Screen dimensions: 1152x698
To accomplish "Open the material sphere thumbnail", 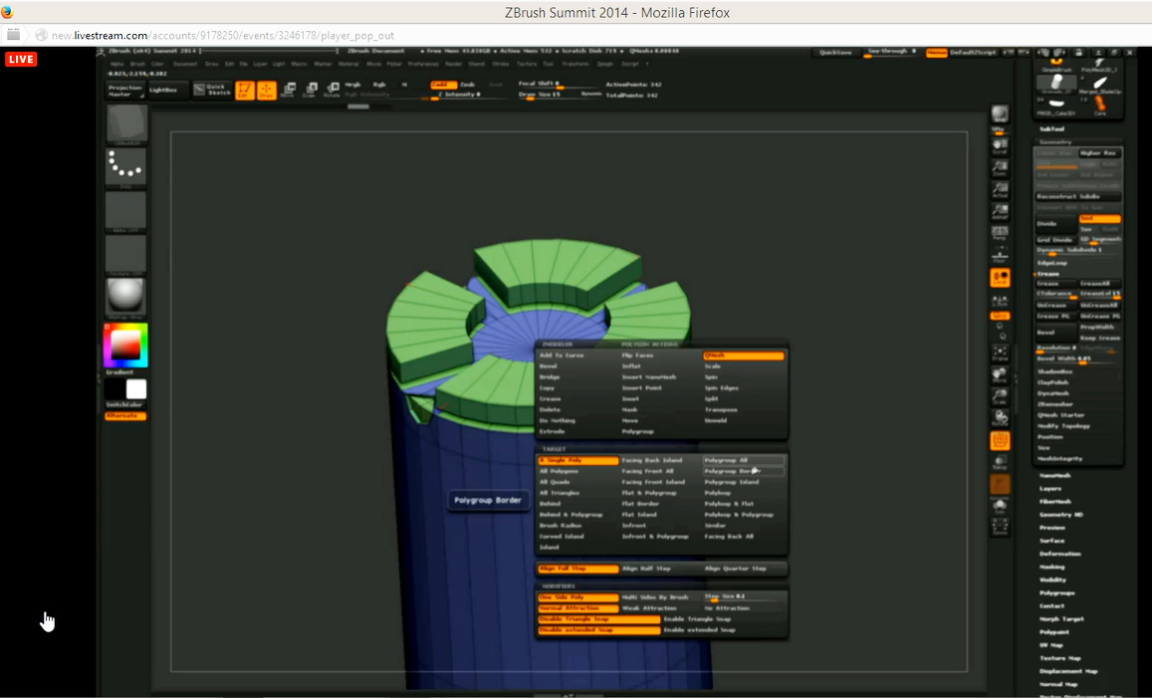I will [x=126, y=297].
